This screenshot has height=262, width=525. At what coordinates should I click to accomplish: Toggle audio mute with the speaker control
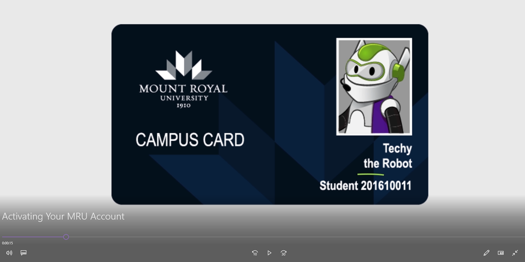(x=9, y=253)
